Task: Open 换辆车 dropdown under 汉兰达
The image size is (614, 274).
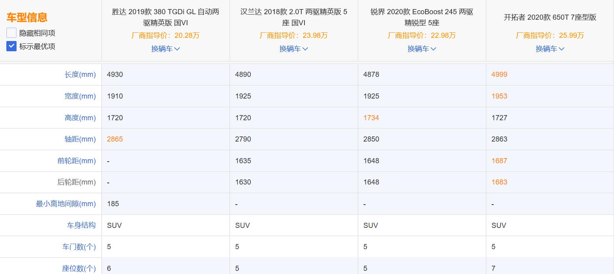Action: tap(294, 48)
